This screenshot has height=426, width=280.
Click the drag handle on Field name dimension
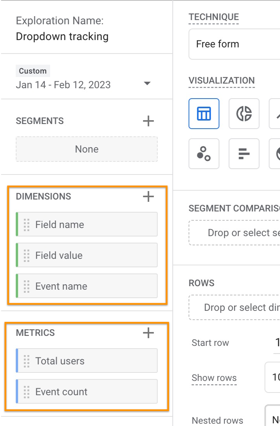(25, 224)
